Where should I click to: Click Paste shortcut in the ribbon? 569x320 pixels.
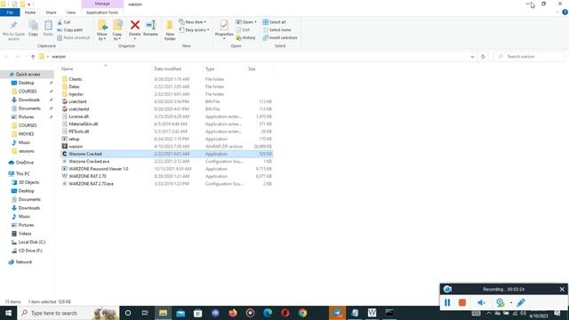point(73,37)
